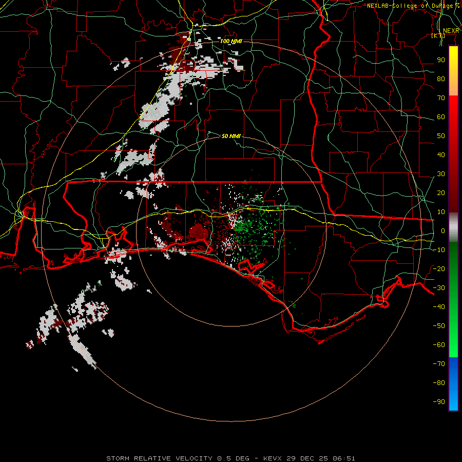Click the -50 value on the velocity scale
Image resolution: width=462 pixels, height=462 pixels.
point(439,326)
